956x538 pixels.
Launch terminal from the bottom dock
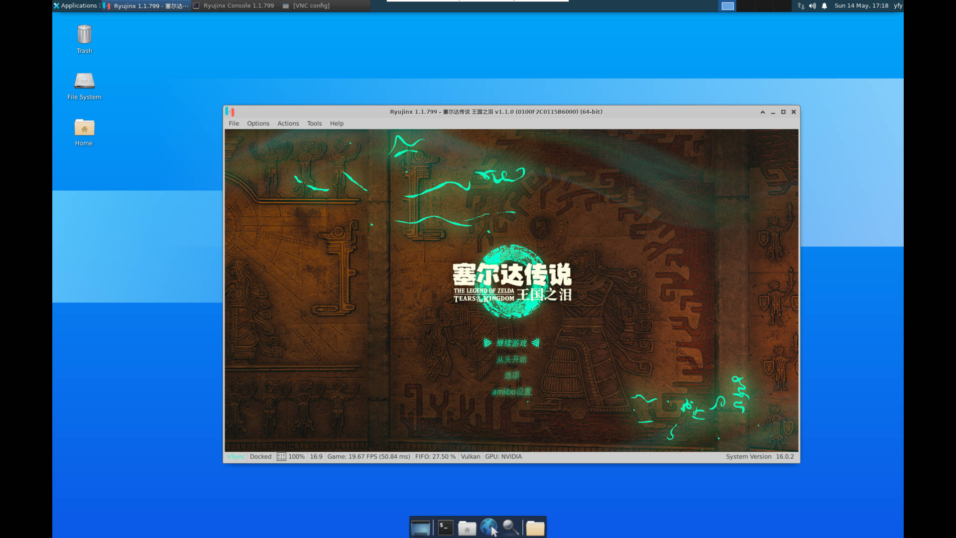(x=445, y=528)
